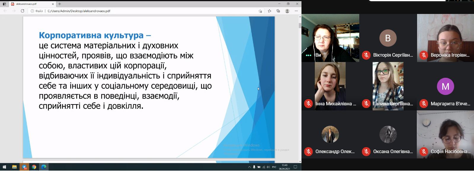Click the address bar file path

coord(79,11)
